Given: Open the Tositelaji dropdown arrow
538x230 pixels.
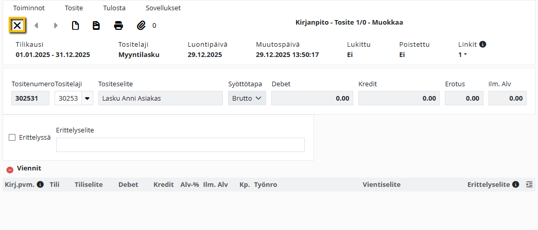Looking at the screenshot, I should point(87,98).
